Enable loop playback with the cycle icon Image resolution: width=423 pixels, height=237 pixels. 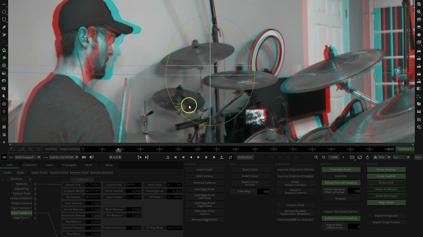point(230,157)
